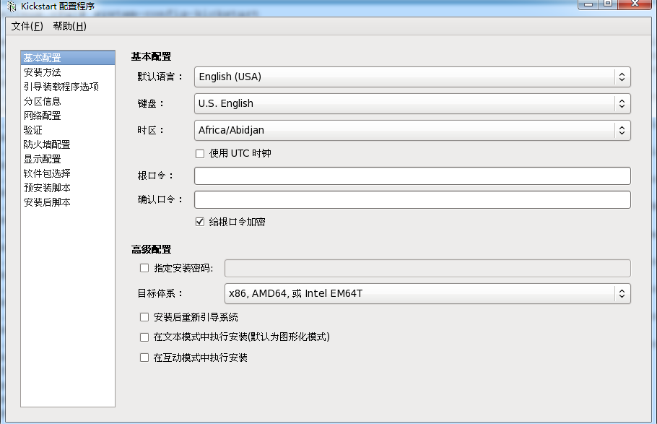Viewport: 657px width, 424px height.
Task: Select 安装后脚本 in the sidebar
Action: point(68,202)
